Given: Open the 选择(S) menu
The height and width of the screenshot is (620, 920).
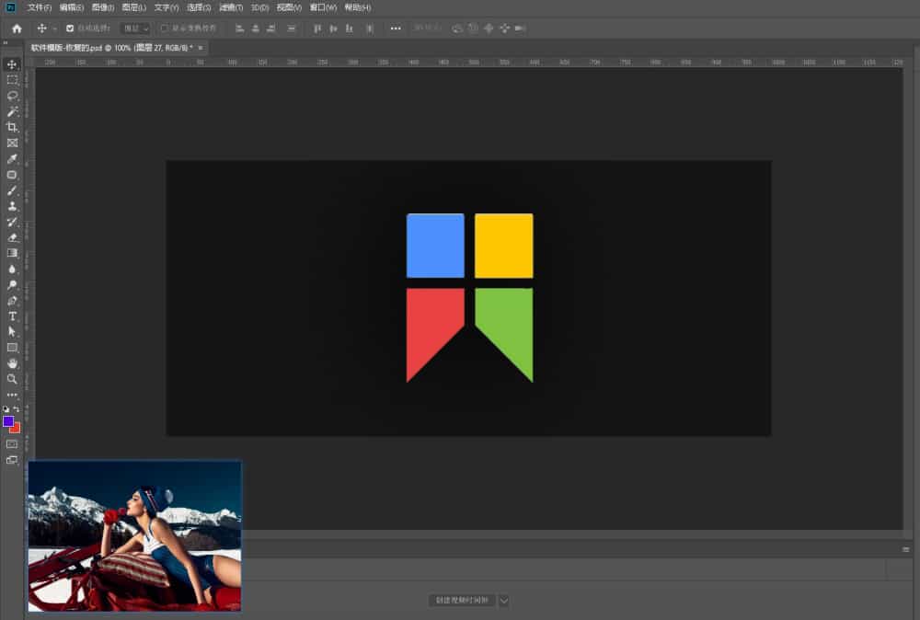Looking at the screenshot, I should [199, 7].
